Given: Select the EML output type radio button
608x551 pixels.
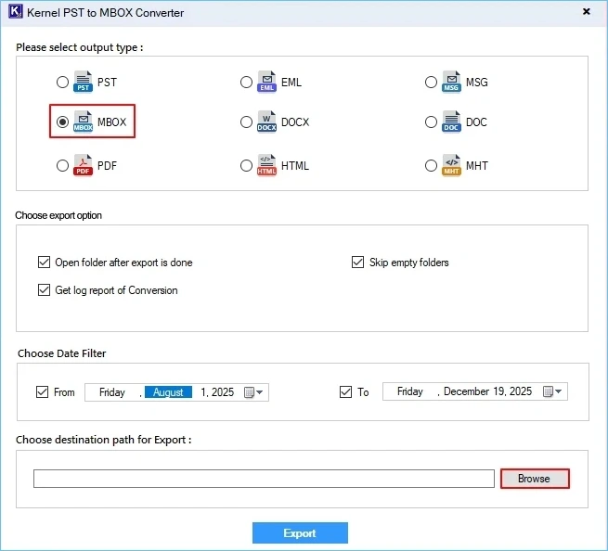Looking at the screenshot, I should click(x=246, y=83).
